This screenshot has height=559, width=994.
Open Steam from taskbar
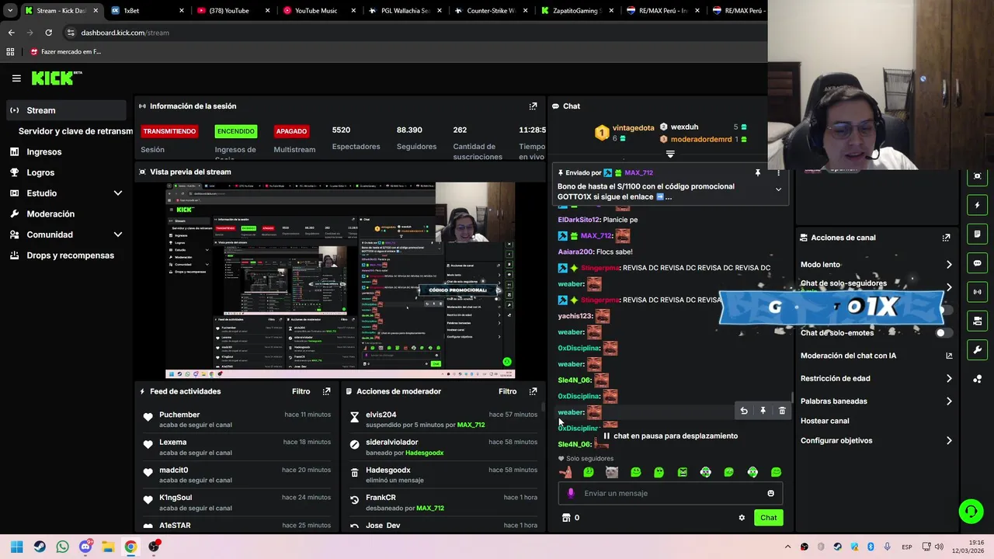click(40, 547)
